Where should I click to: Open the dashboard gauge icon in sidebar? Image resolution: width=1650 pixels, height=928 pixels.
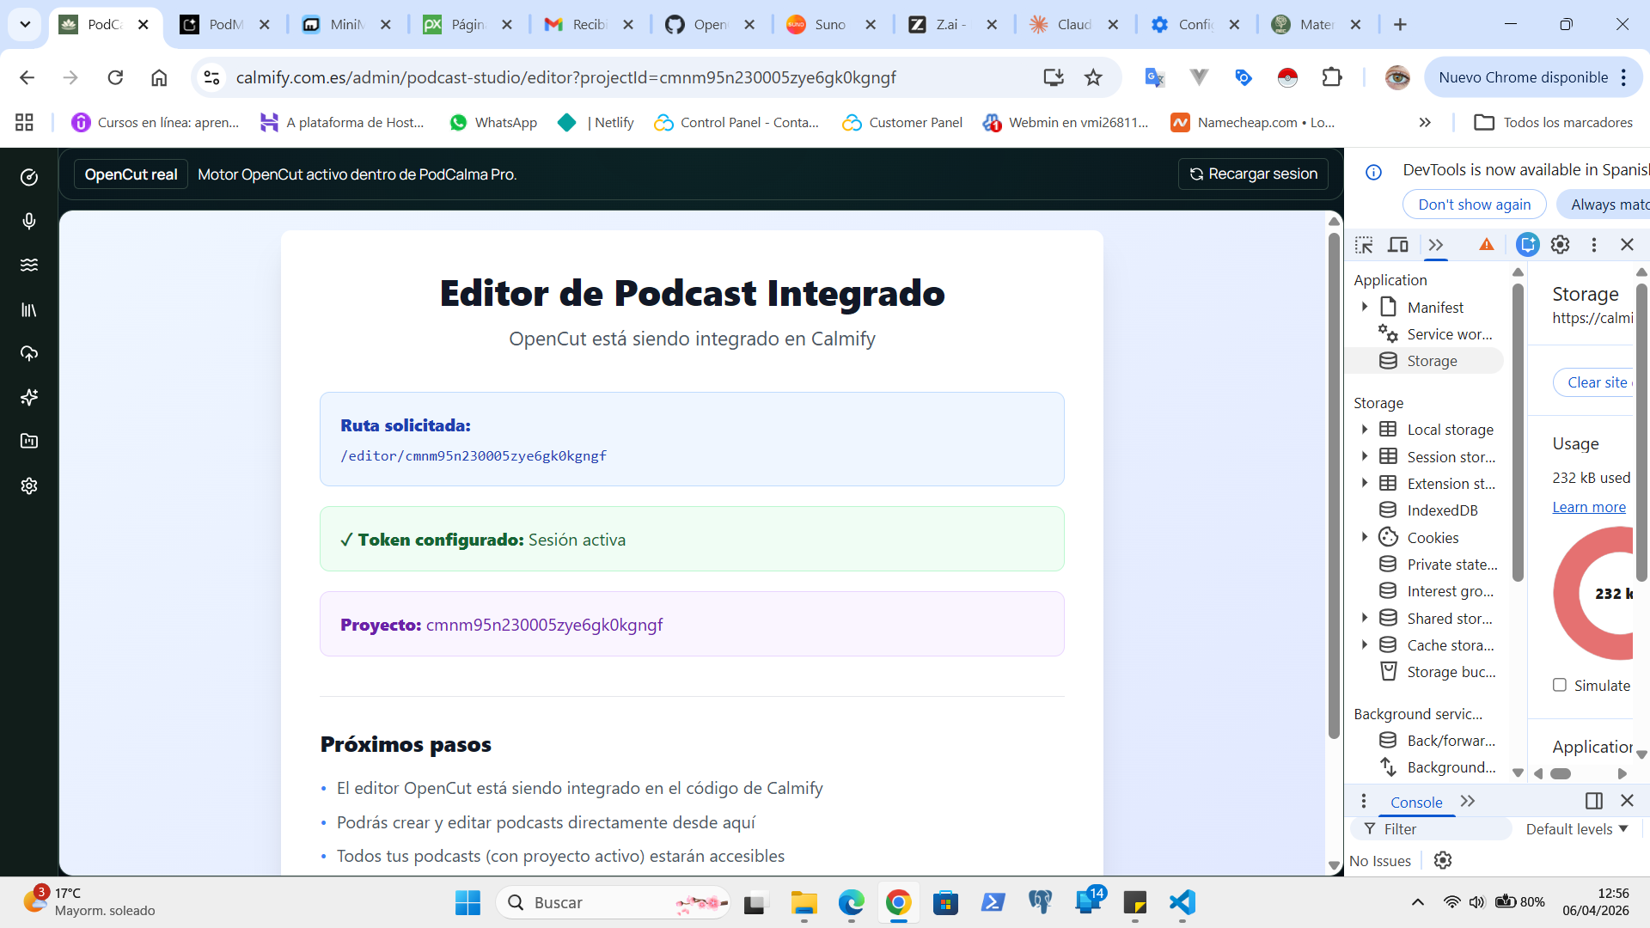click(29, 177)
